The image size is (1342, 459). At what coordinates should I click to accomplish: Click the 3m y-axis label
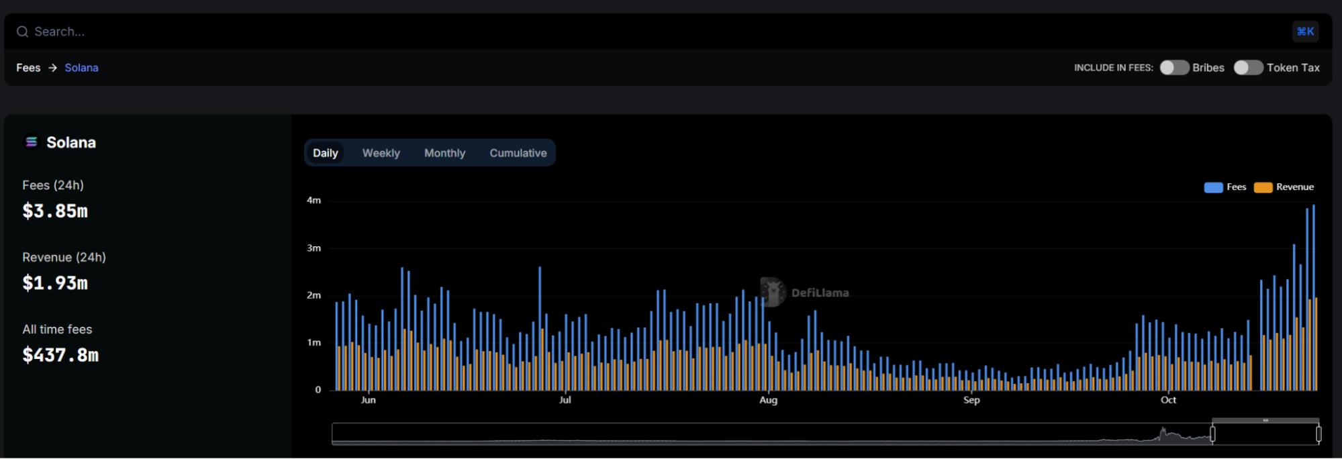(x=314, y=248)
